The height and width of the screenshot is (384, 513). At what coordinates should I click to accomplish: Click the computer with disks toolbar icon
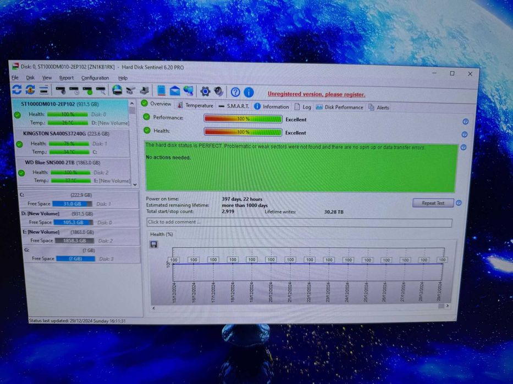tap(144, 91)
